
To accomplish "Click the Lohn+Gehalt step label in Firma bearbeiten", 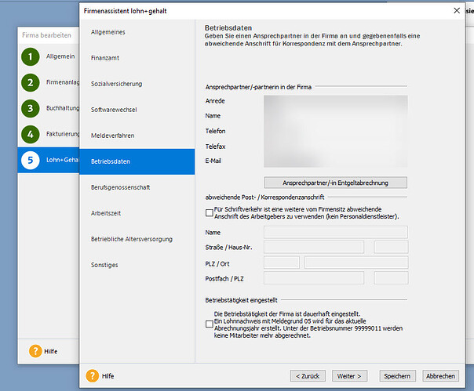I will click(62, 160).
